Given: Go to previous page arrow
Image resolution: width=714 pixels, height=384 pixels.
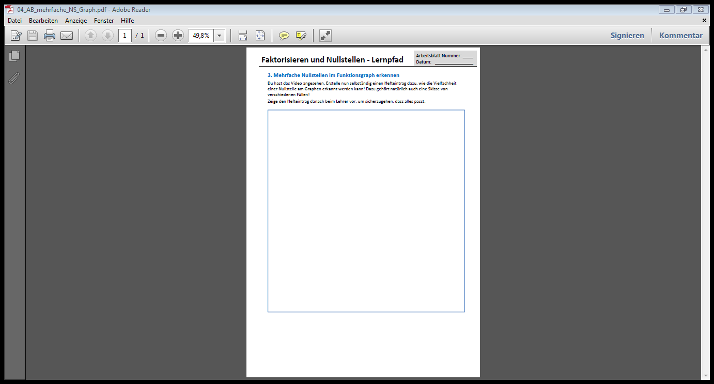Looking at the screenshot, I should tap(90, 36).
